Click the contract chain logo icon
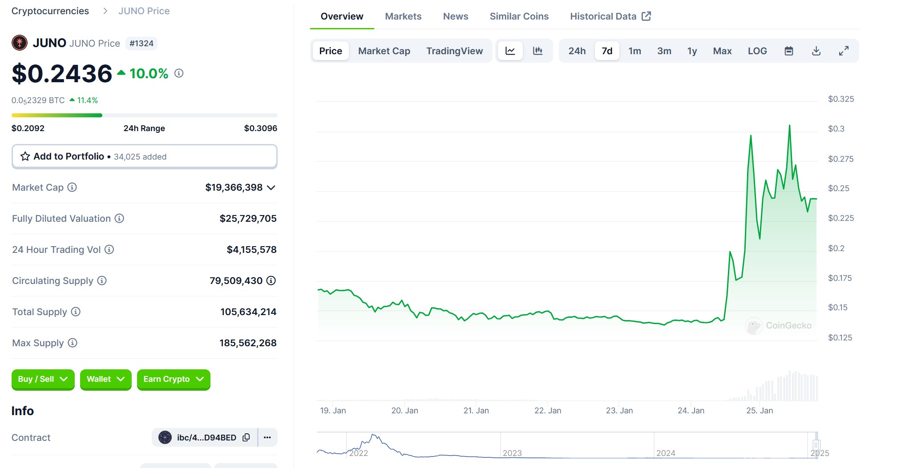Image resolution: width=917 pixels, height=468 pixels. click(x=165, y=437)
